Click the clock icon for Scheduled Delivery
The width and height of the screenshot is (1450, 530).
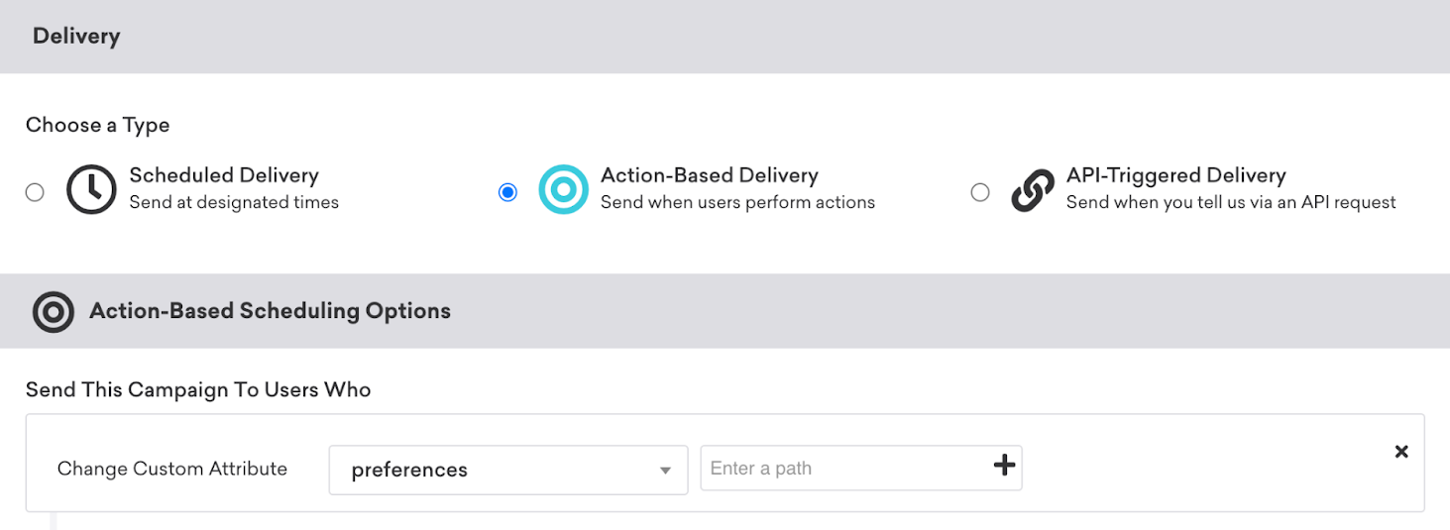pos(91,189)
